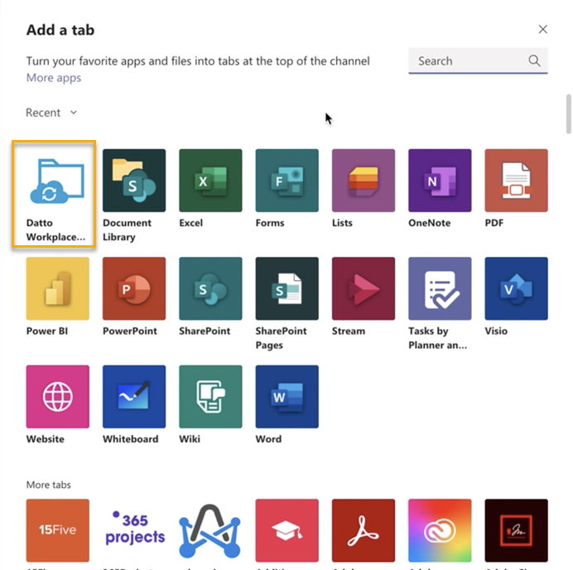573x570 pixels.
Task: Select the Wiki app tile
Action: pyautogui.click(x=210, y=397)
